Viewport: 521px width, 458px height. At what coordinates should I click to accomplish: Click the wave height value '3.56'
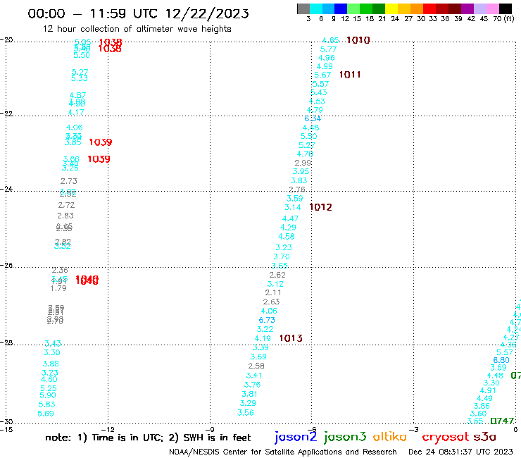246,413
